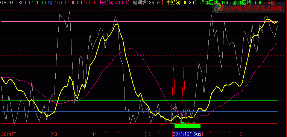Select the 2011/12/16/五 date marker
287x137 pixels.
click(x=187, y=134)
